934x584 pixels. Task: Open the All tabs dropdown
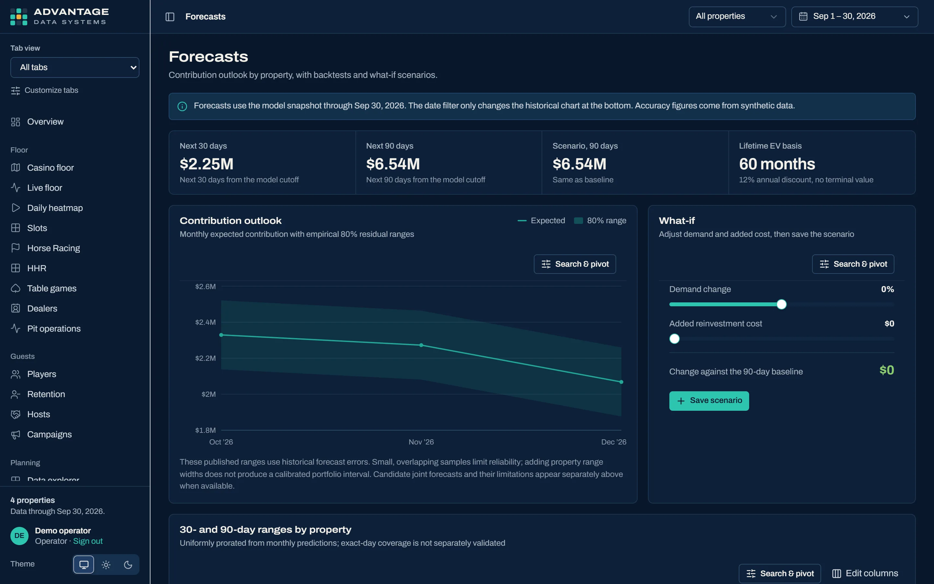[x=75, y=67]
